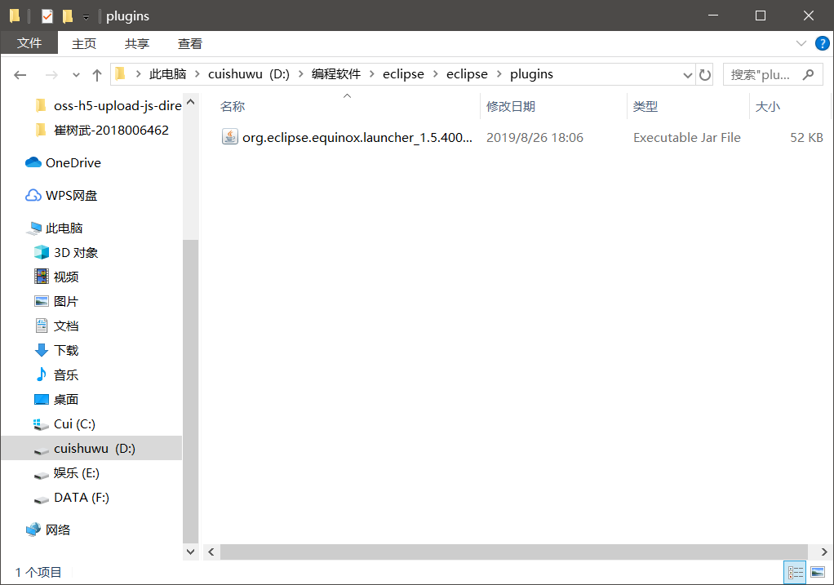Open 文档 folder in navigation pane
This screenshot has width=834, height=585.
tap(56, 326)
